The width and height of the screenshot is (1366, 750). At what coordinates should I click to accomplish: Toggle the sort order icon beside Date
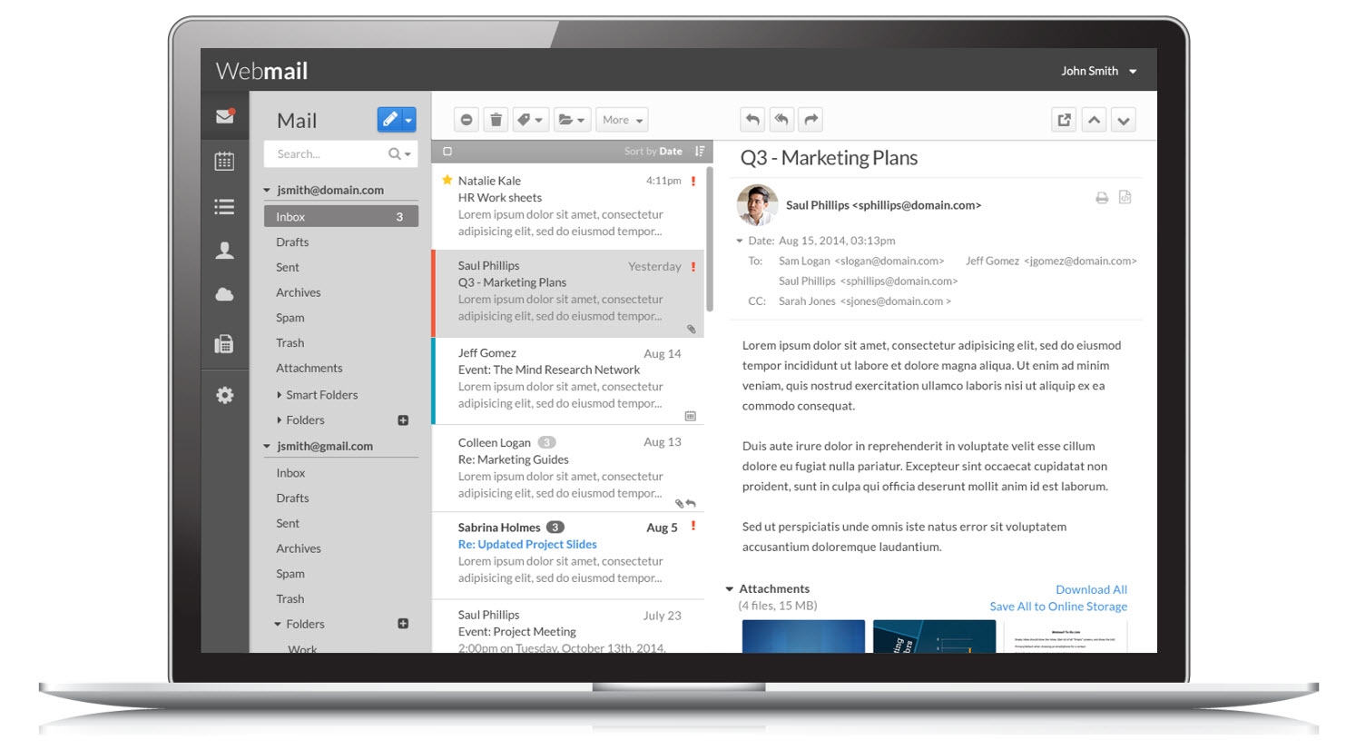click(x=700, y=152)
